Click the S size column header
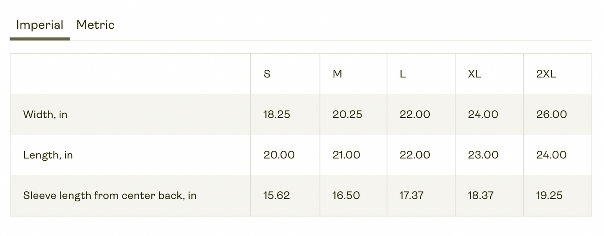Image resolution: width=604 pixels, height=236 pixels. 267,74
